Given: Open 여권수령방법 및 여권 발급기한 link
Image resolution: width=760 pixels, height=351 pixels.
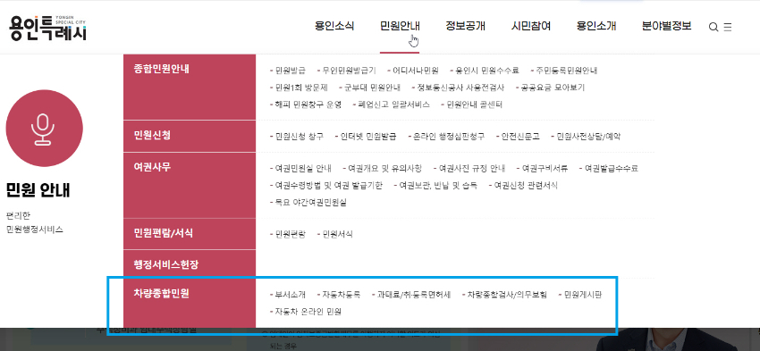Looking at the screenshot, I should pos(329,186).
